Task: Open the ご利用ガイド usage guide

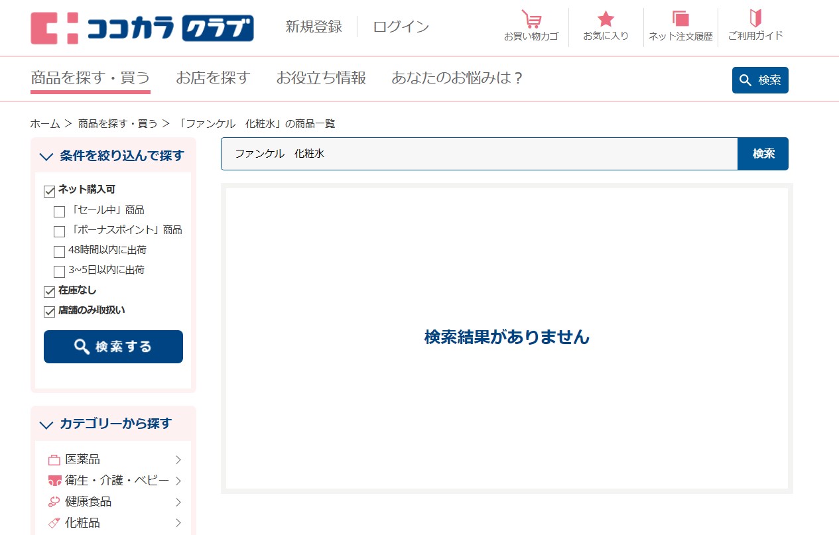Action: tap(756, 27)
